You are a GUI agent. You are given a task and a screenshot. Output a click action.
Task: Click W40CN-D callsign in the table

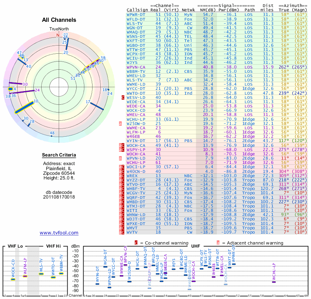[x=136, y=171]
